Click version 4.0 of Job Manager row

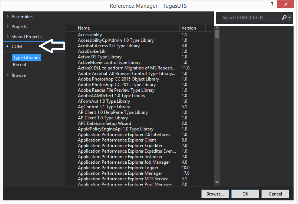(184, 162)
